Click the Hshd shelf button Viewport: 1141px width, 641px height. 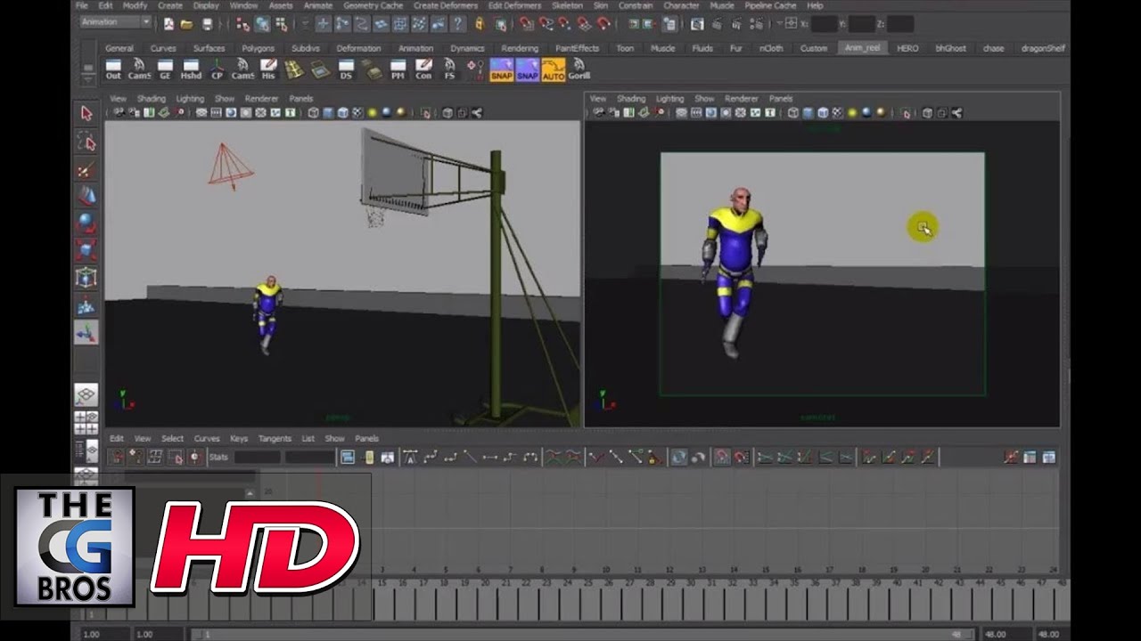tap(191, 69)
